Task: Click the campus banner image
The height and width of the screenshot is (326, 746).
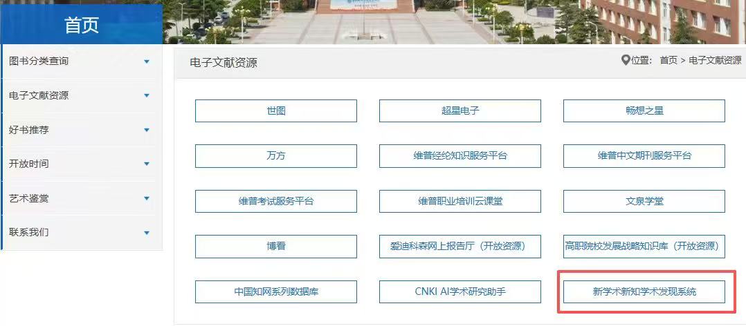Action: [450, 21]
